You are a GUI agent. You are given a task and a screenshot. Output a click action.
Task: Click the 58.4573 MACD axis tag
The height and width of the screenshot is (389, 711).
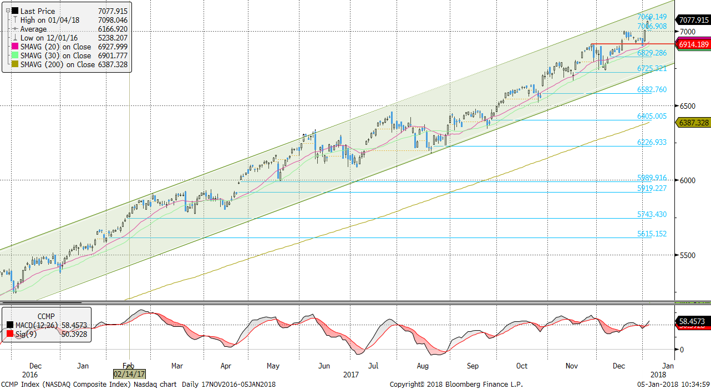(693, 321)
